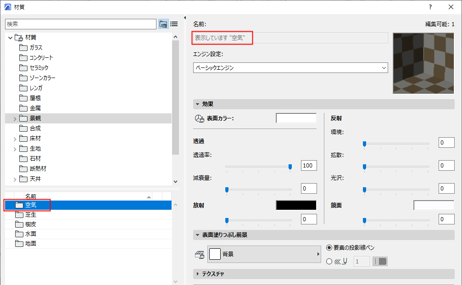Select 水面 in the material list
Viewport: 462px width, 285px height.
88,234
